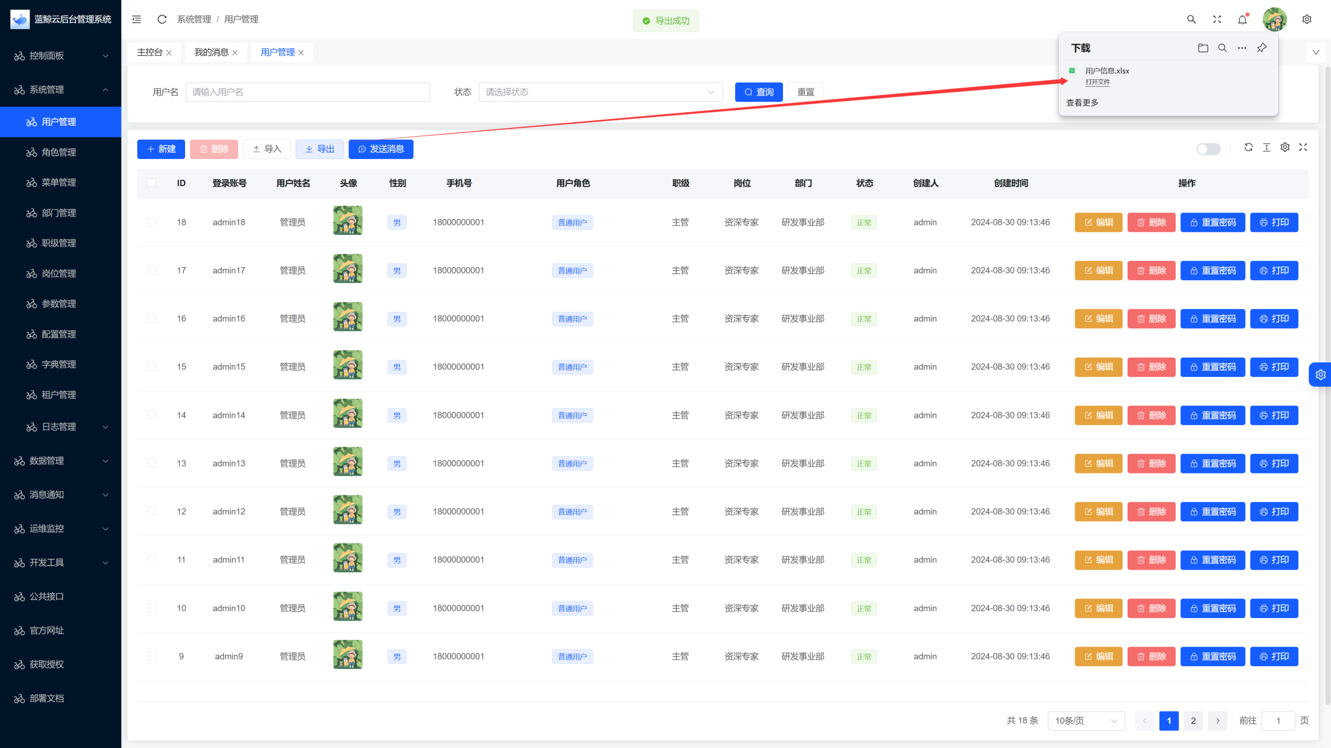Open the 状态 status dropdown
Screen dimensions: 1331x748
pos(600,92)
